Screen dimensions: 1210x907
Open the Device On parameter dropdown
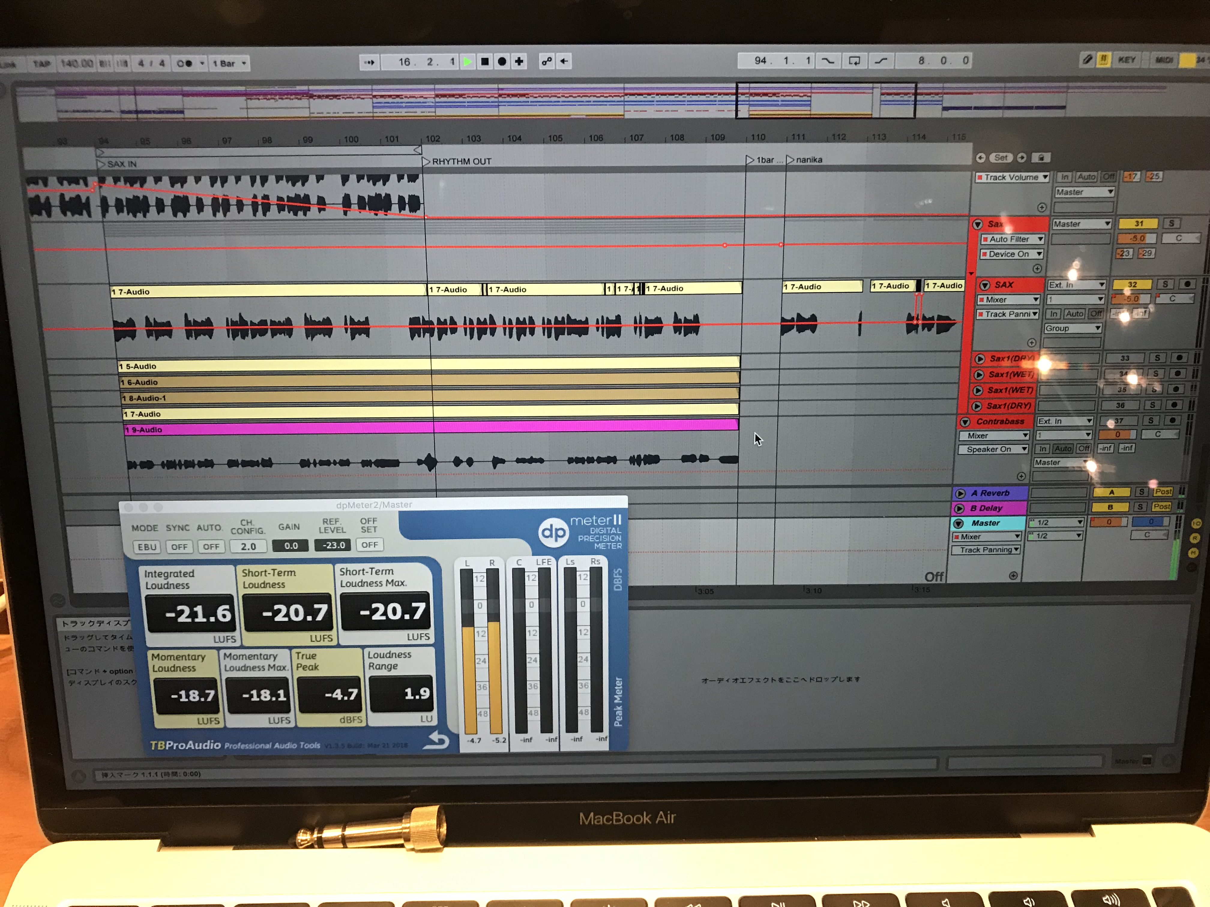pyautogui.click(x=1011, y=254)
